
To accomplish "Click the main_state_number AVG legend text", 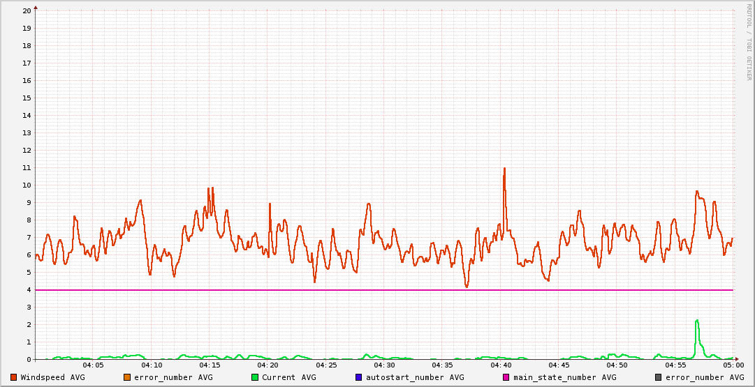I will tap(564, 377).
